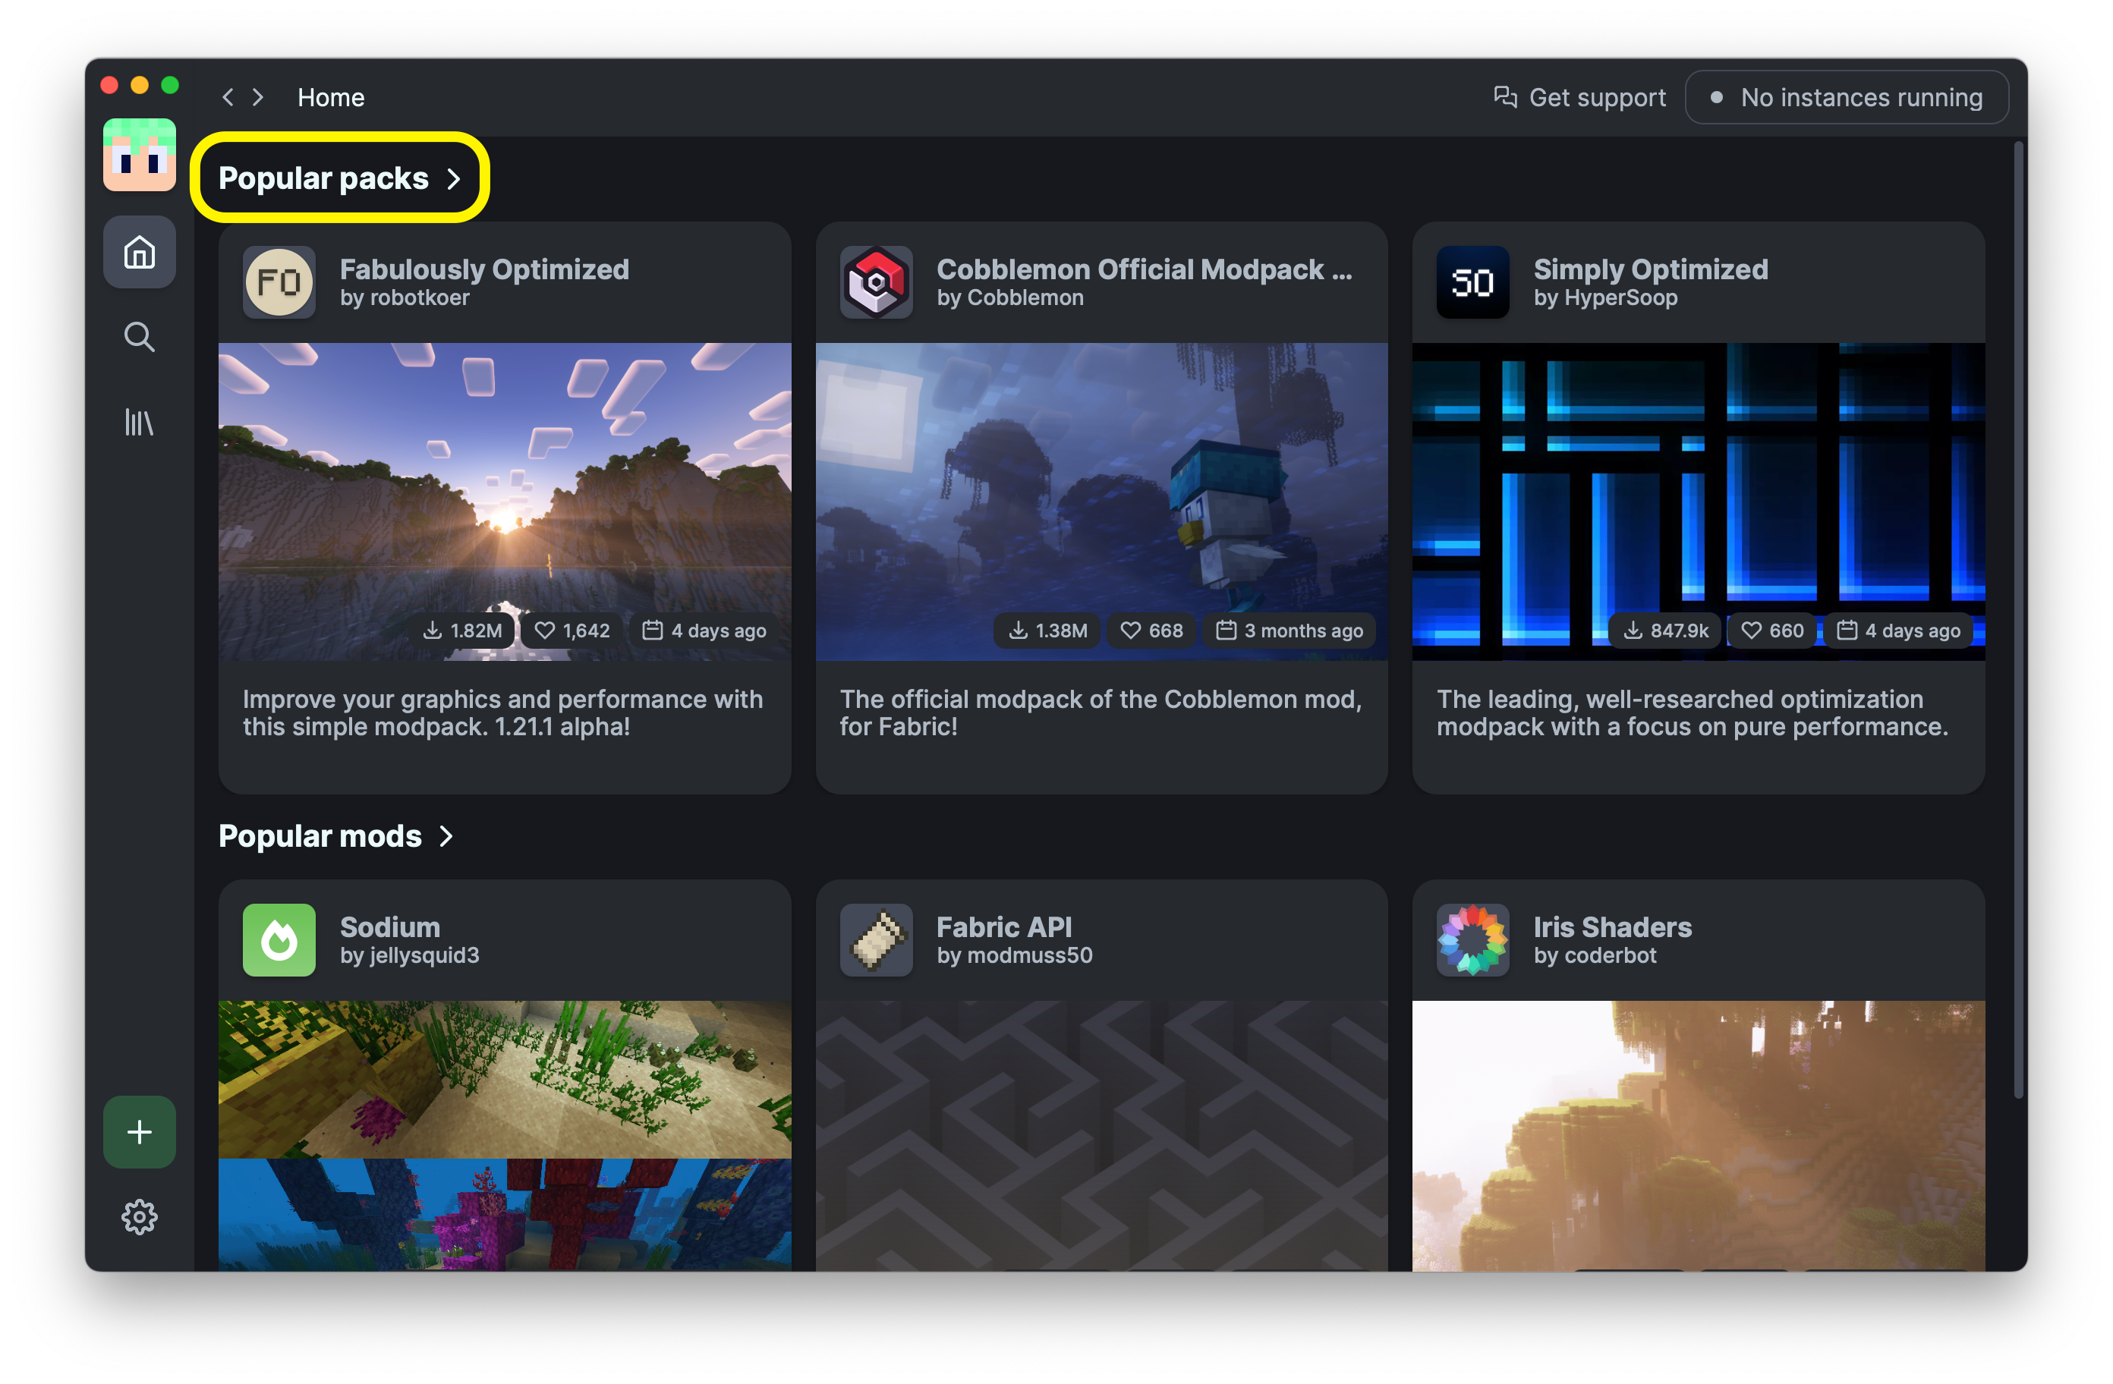Click Fabulously Optimized 4 days ago badge
Screen dimensions: 2113x1384
pos(704,631)
